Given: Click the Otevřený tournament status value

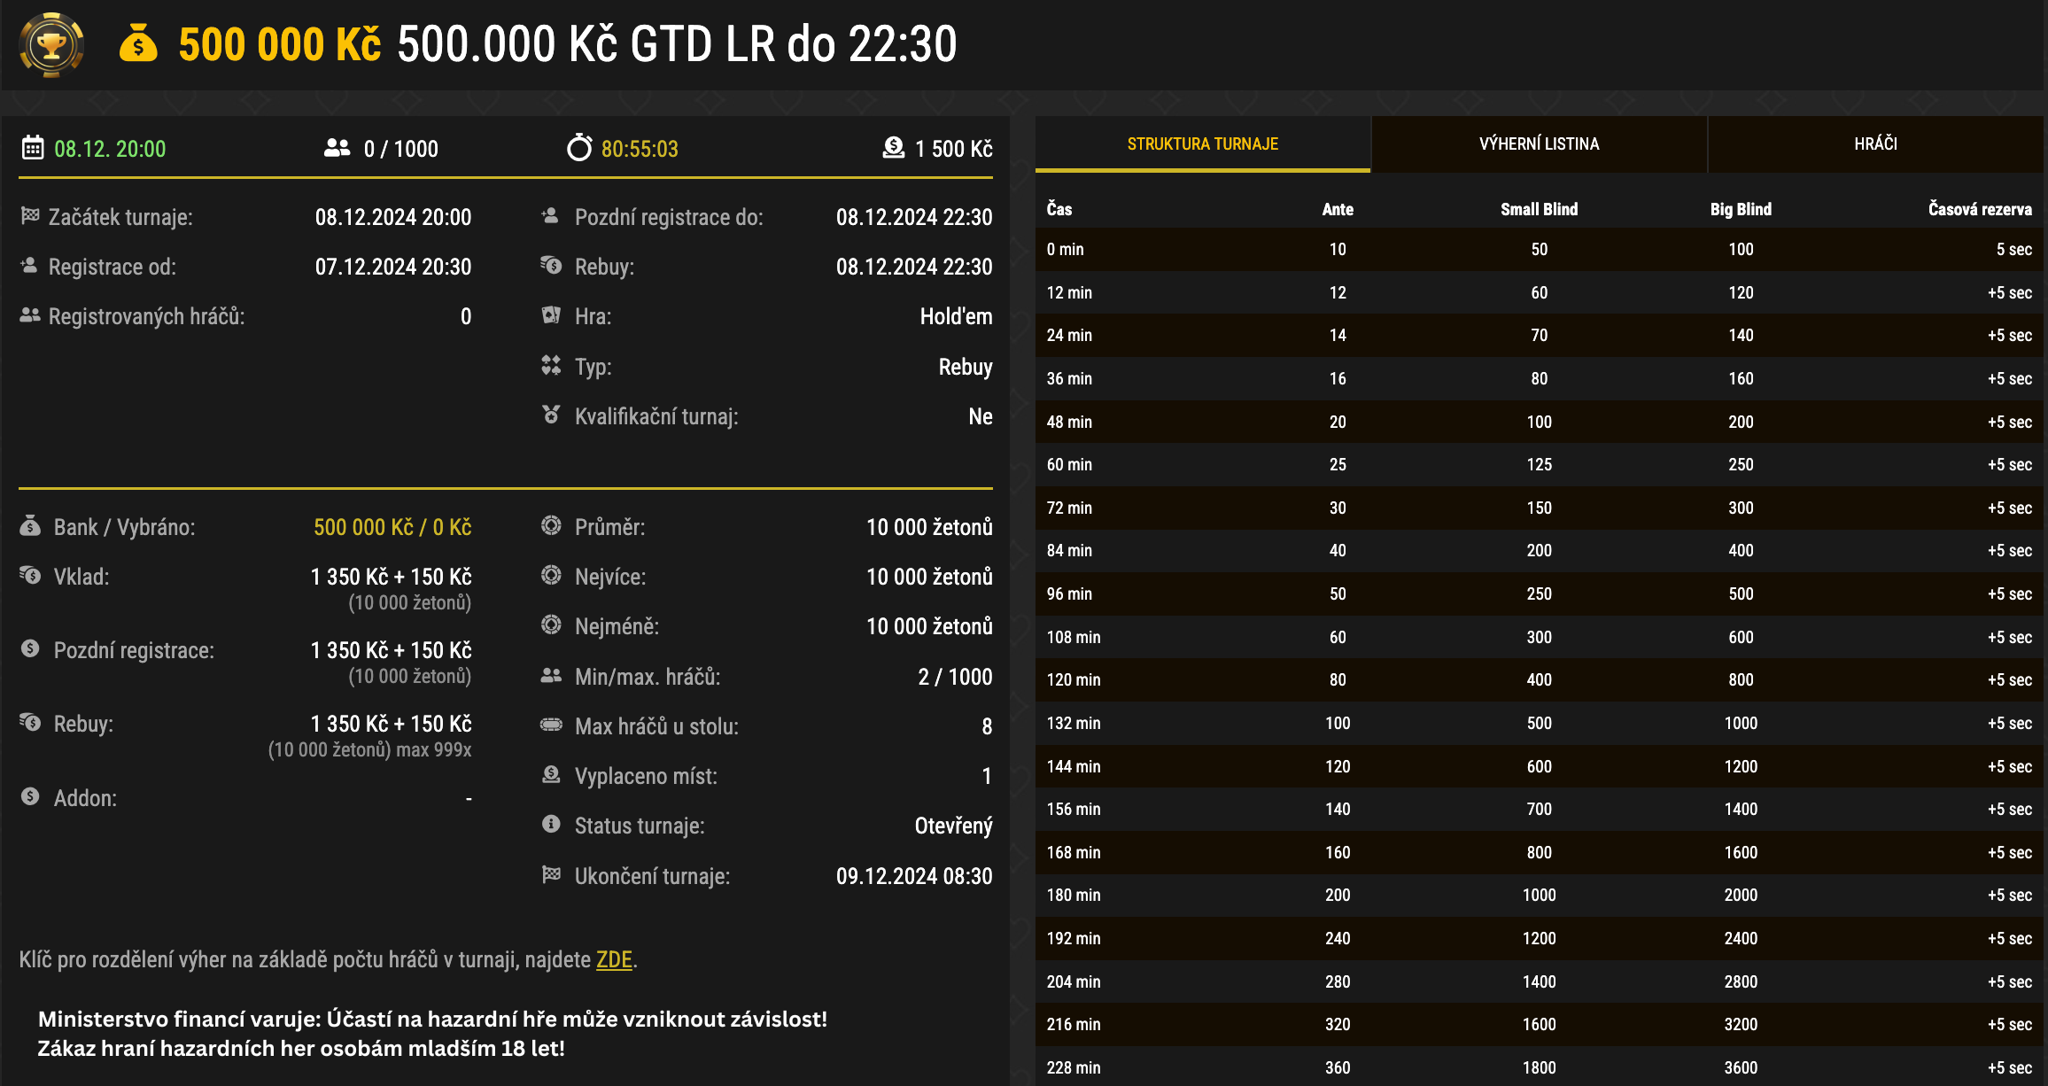Looking at the screenshot, I should (x=953, y=826).
